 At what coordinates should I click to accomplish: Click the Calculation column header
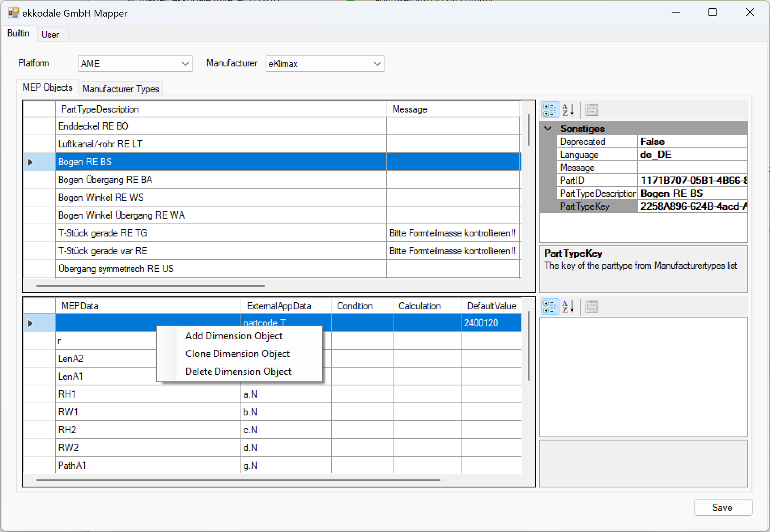pyautogui.click(x=427, y=306)
